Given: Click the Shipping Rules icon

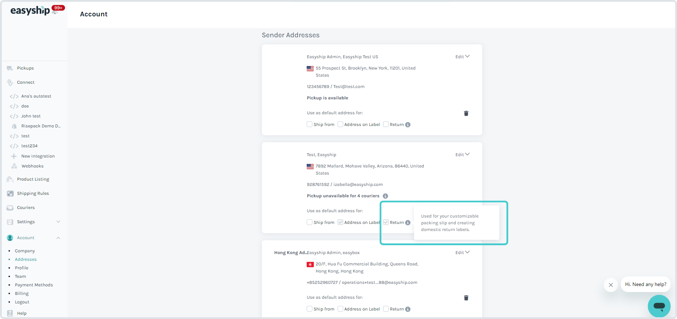Looking at the screenshot, I should point(10,193).
